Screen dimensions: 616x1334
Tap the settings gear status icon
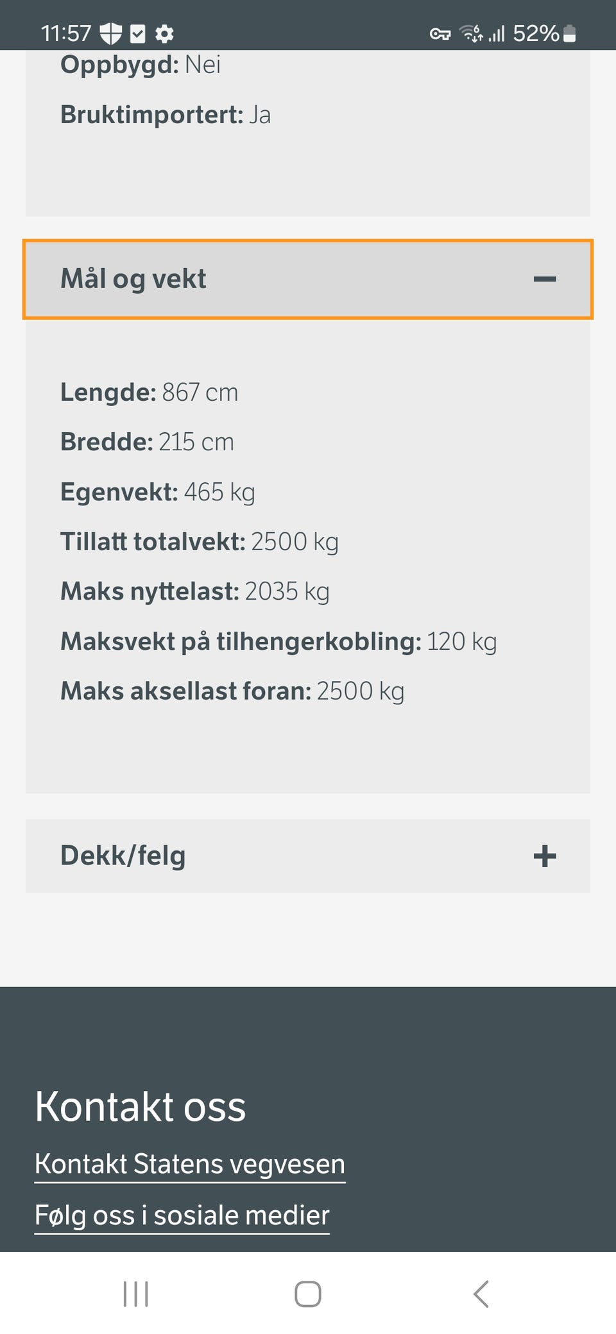click(165, 33)
